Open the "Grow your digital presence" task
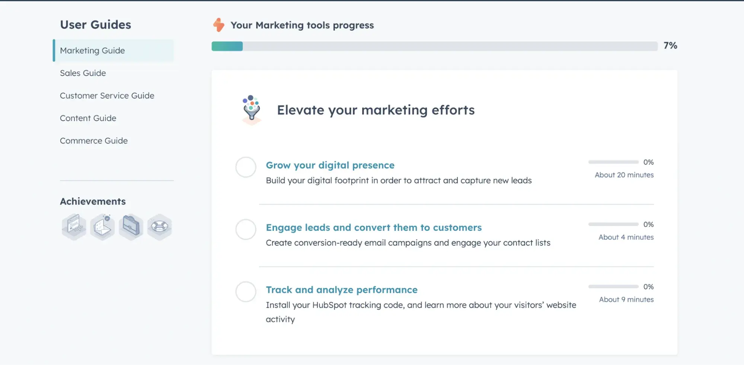This screenshot has width=744, height=365. point(330,165)
